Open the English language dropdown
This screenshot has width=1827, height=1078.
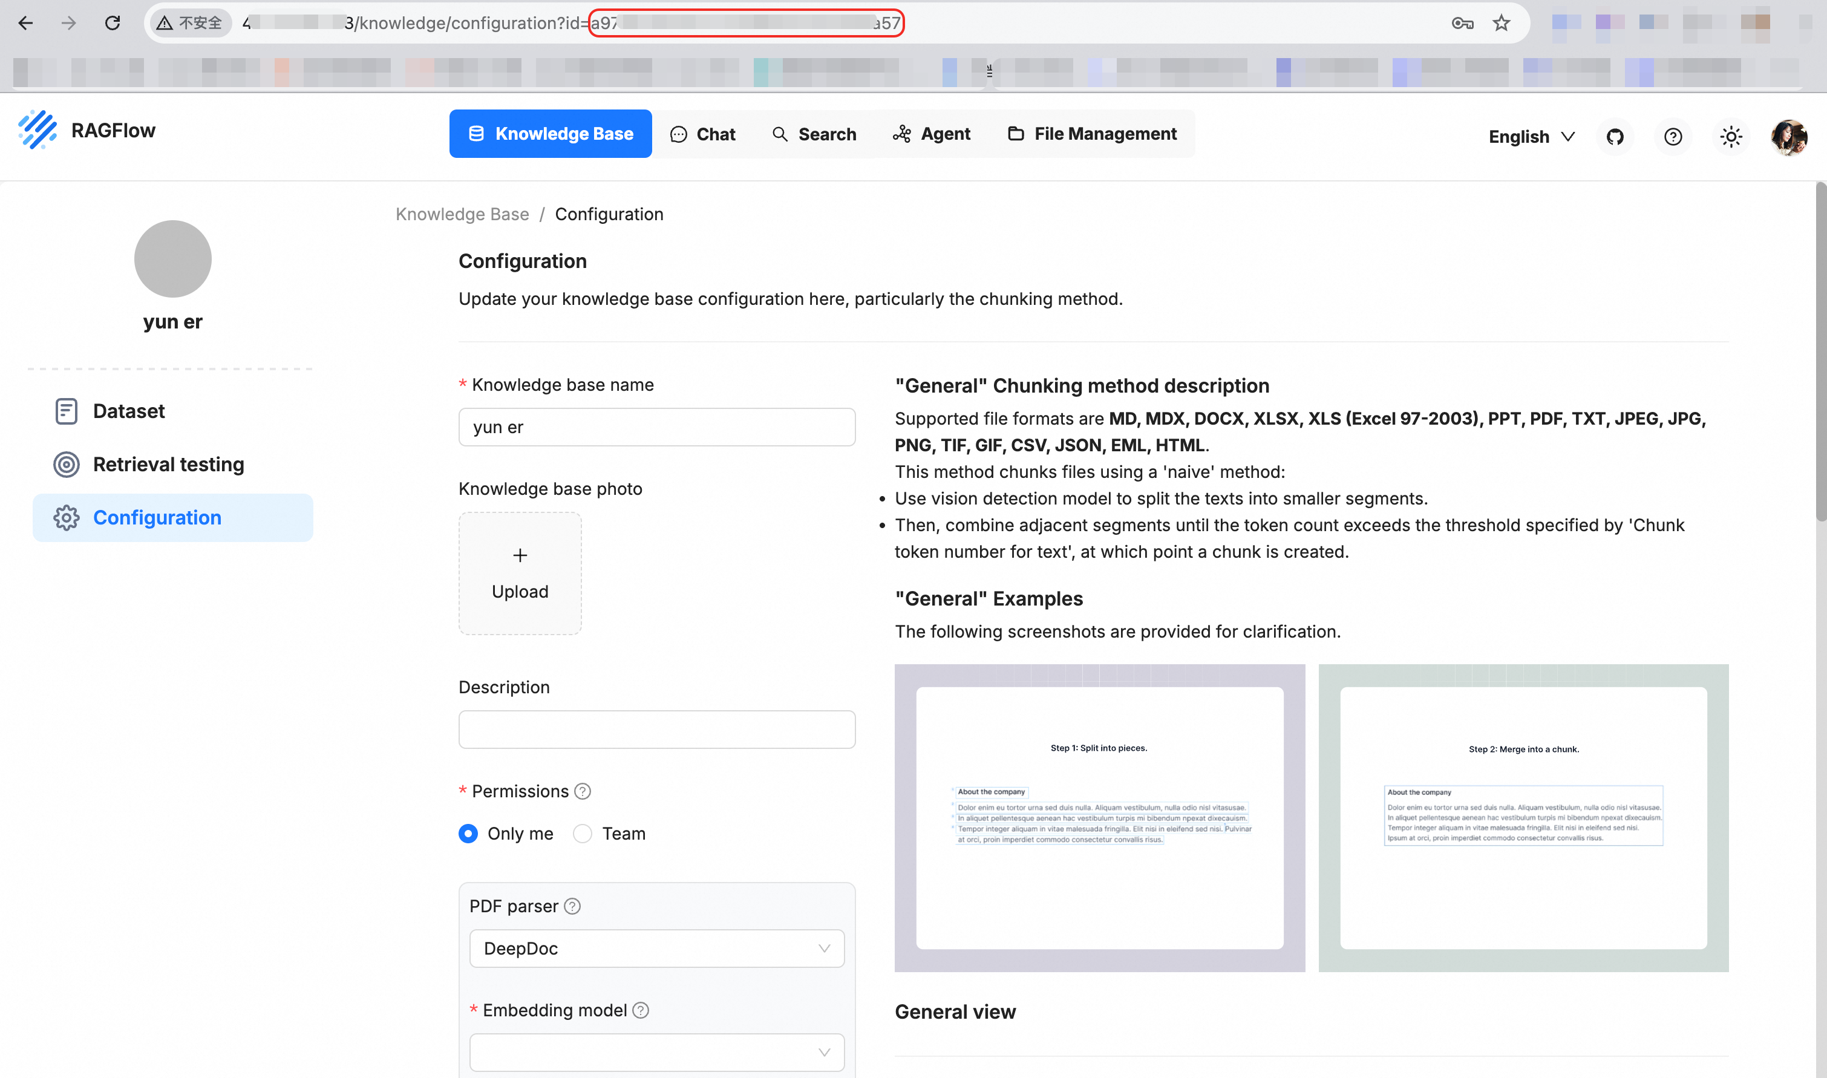pyautogui.click(x=1531, y=137)
